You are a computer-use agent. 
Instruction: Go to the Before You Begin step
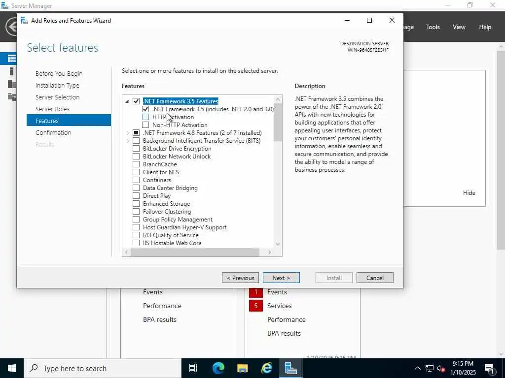click(x=59, y=74)
